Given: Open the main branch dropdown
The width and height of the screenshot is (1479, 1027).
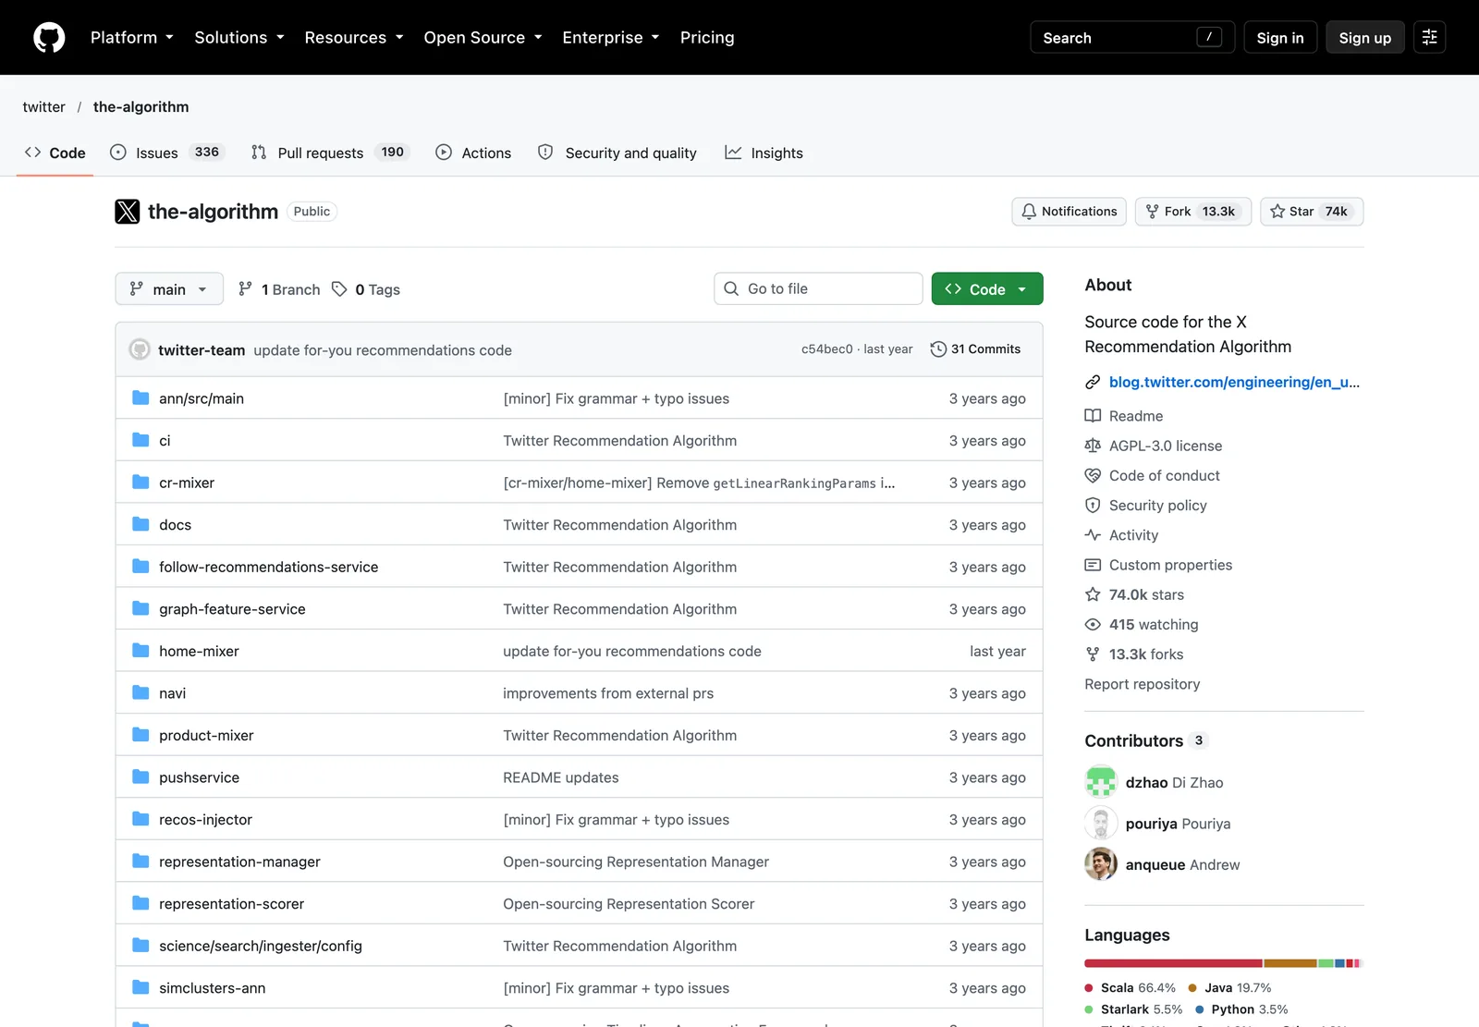Looking at the screenshot, I should pos(169,289).
